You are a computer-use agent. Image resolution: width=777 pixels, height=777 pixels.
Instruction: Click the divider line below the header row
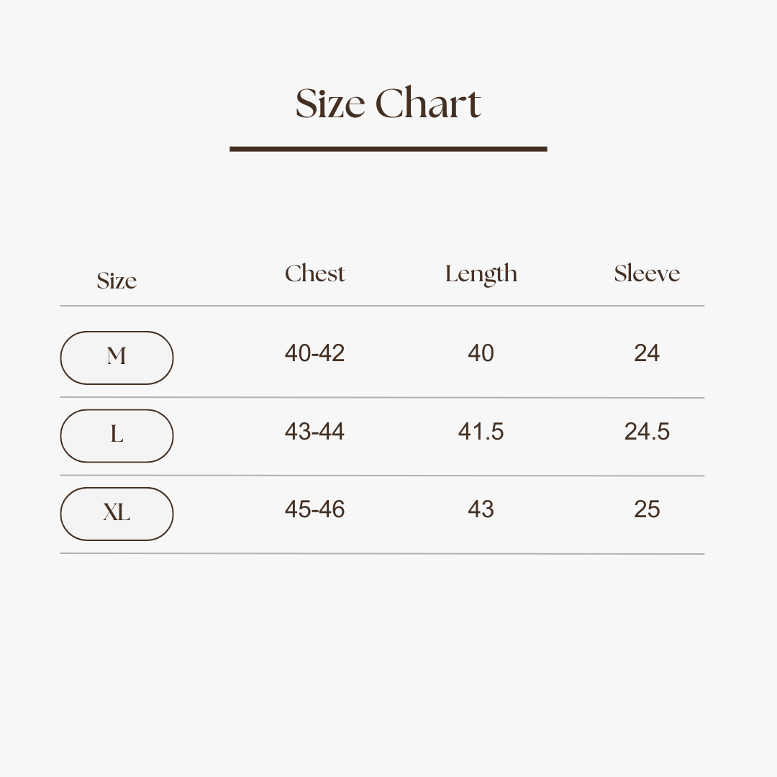pos(381,306)
